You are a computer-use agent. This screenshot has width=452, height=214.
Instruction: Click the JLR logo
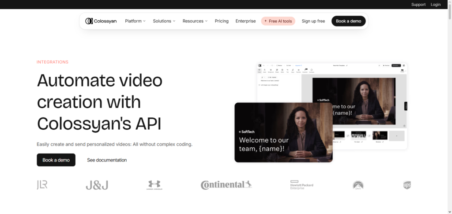pos(42,185)
